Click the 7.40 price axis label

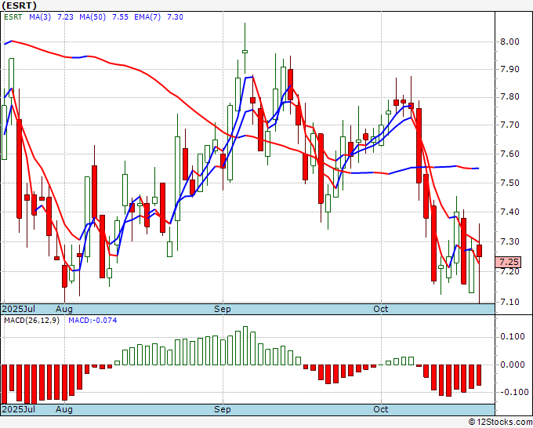click(509, 212)
